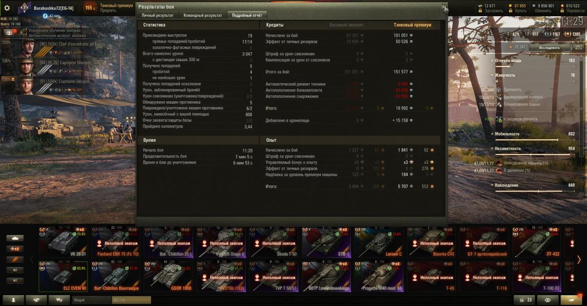This screenshot has height=306, width=587.
Task: Select VK 28.01 tank in carousel
Action: point(63,242)
